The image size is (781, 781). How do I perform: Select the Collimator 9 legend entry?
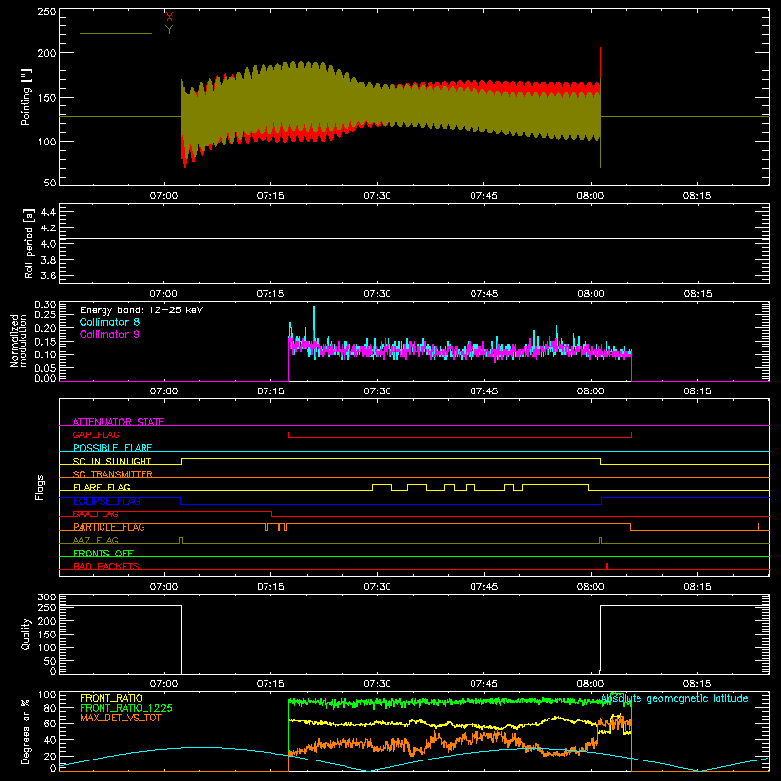click(109, 334)
